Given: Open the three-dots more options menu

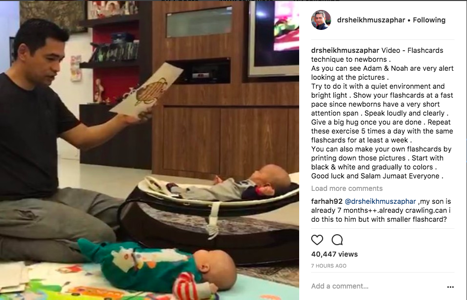Looking at the screenshot, I should point(451,287).
